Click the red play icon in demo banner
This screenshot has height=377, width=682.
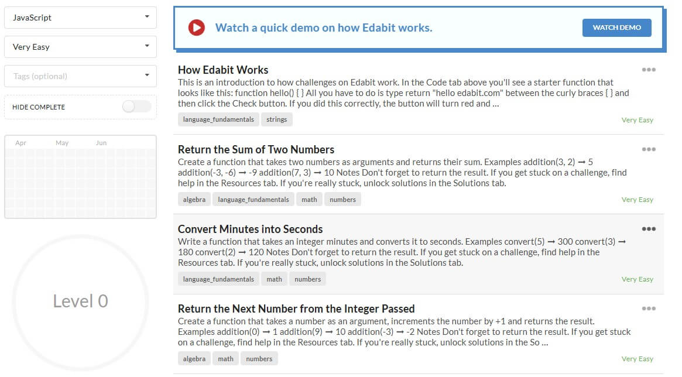(197, 28)
